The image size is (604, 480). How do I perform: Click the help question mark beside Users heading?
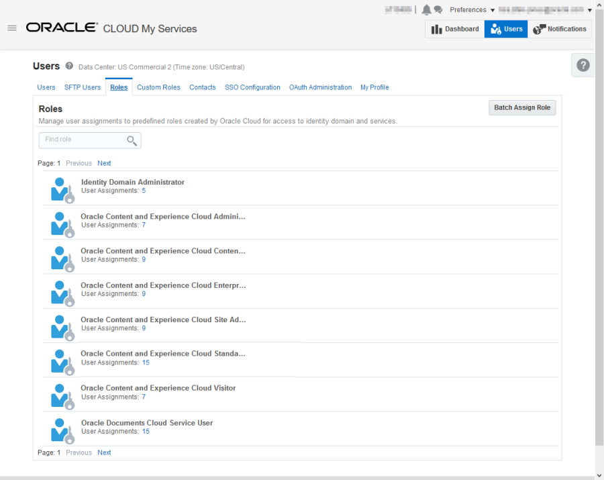coord(69,66)
